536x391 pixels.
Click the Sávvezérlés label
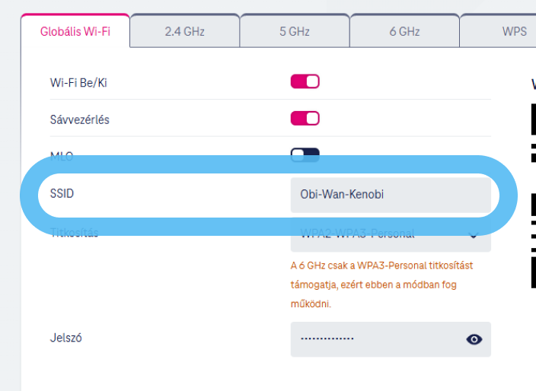[79, 119]
